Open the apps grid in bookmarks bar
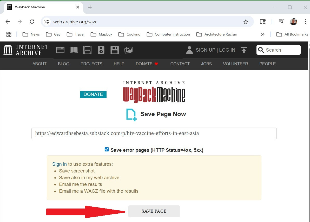Viewport: 310px width, 222px height. coord(9,34)
